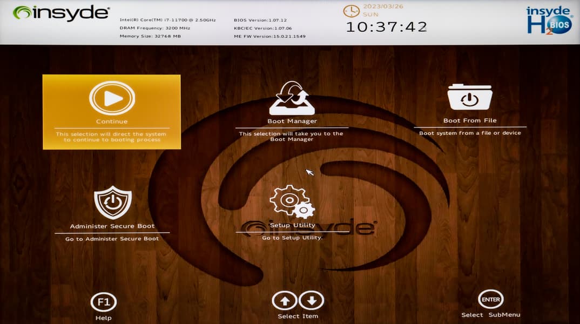Click the down arrow Select Item icon
This screenshot has width=580, height=324.
coord(312,300)
